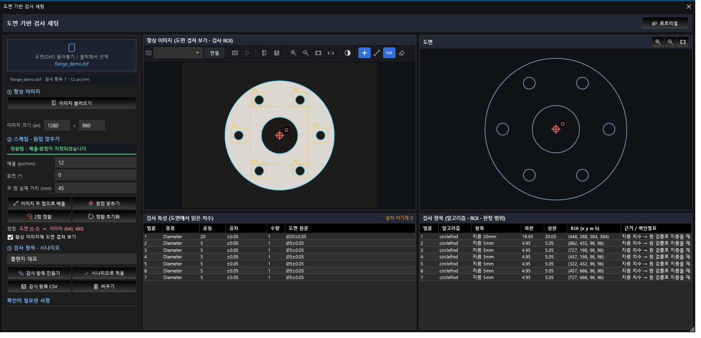This screenshot has height=338, width=701.
Task: Click the 이미지 불러오기 button
Action: (x=72, y=103)
